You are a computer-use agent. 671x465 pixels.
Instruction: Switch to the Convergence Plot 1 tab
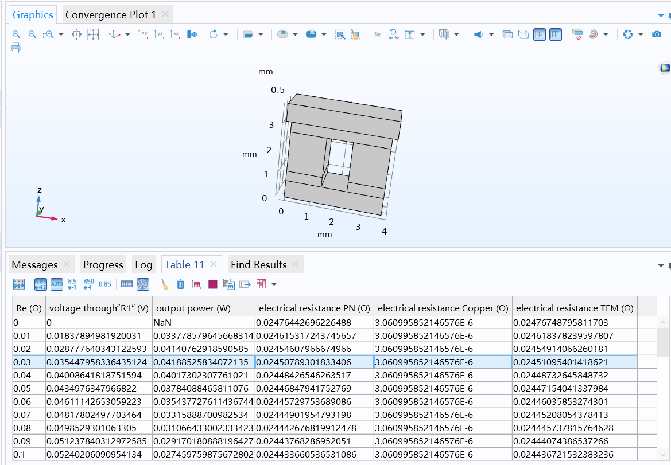tap(110, 15)
